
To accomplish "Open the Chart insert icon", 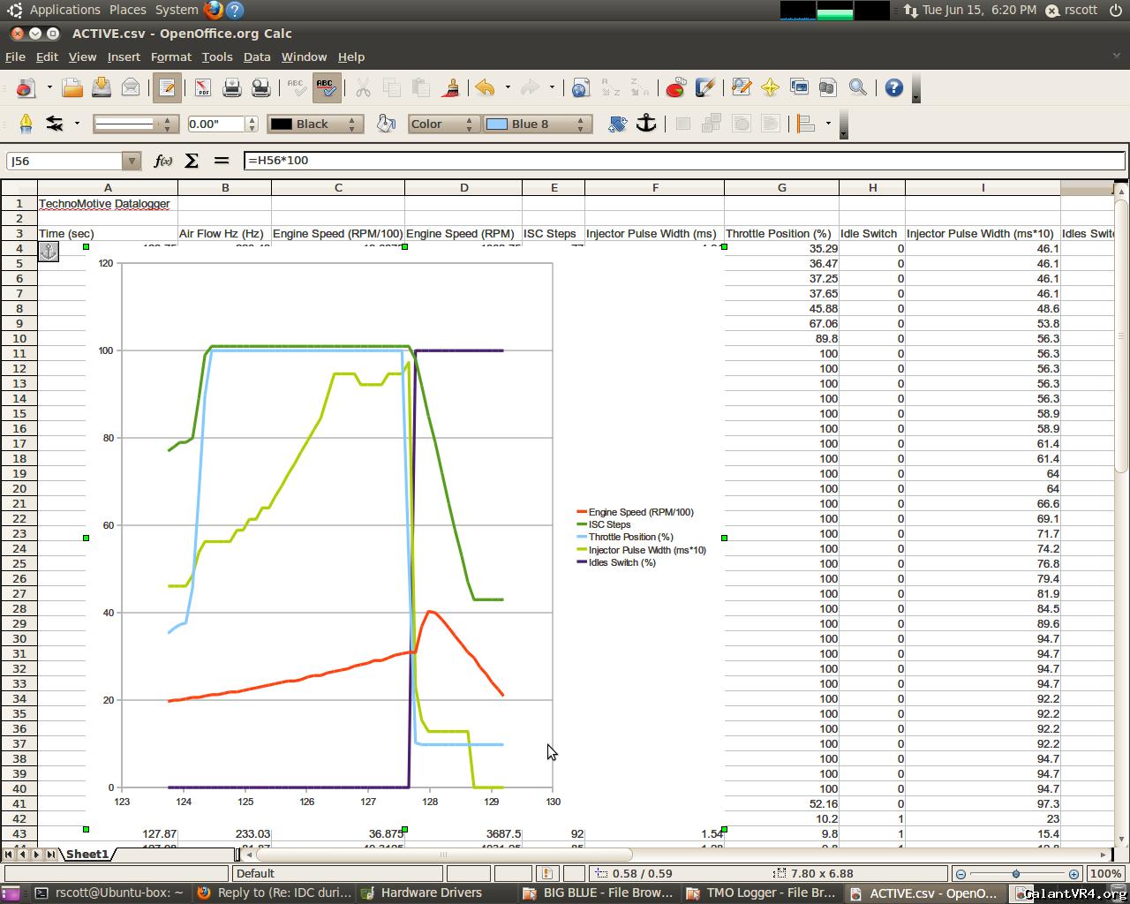I will point(675,87).
